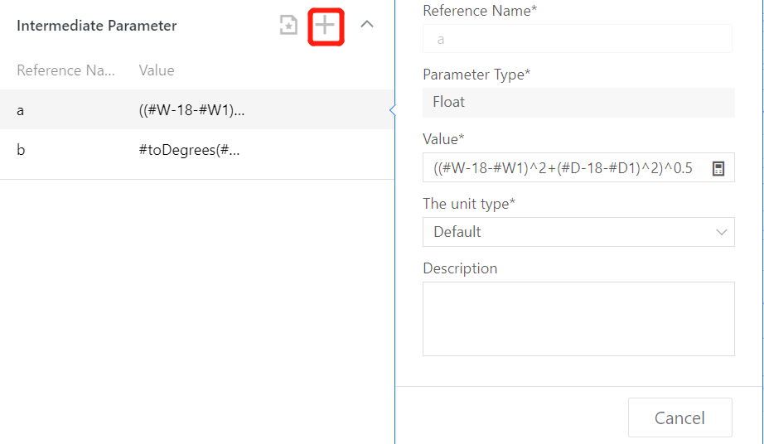Viewport: 764px width, 444px height.
Task: Select parameter row named "b"
Action: click(x=21, y=151)
